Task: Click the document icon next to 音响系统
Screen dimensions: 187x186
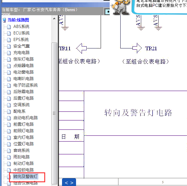Action: 9,151
